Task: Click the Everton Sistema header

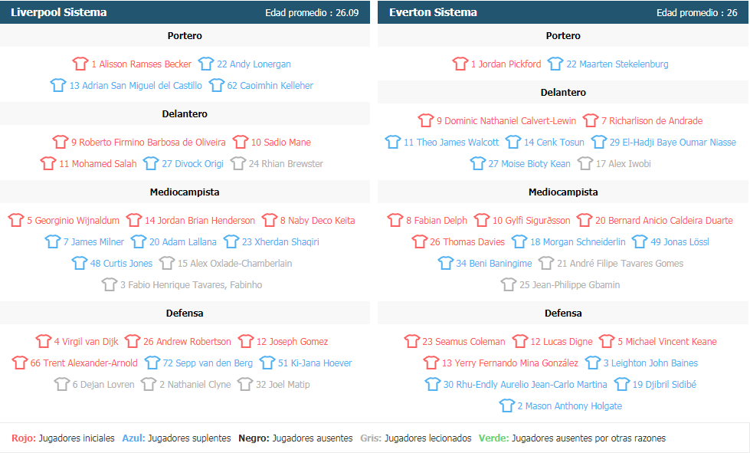Action: click(x=433, y=12)
